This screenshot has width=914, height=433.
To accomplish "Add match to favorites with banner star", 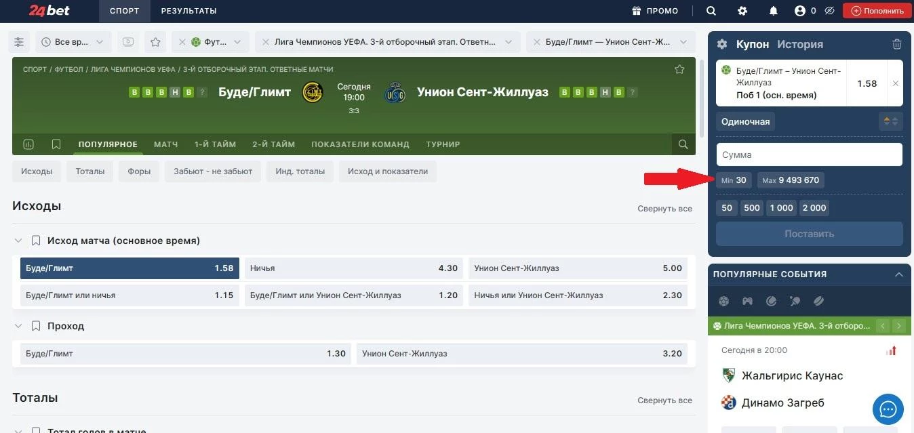I will click(x=679, y=69).
